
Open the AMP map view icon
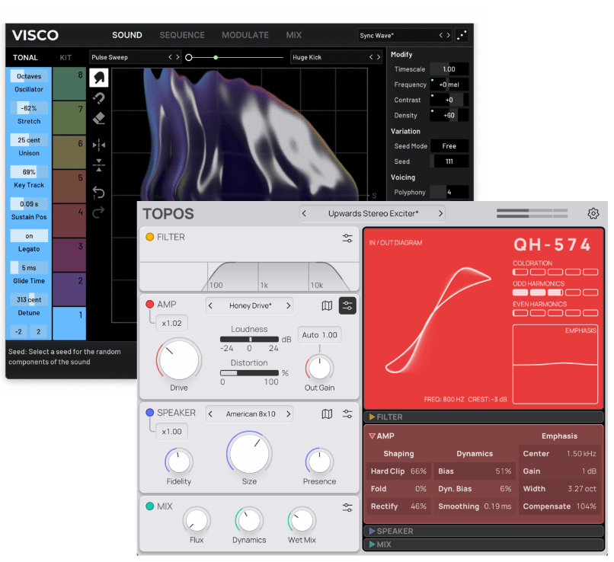point(327,305)
